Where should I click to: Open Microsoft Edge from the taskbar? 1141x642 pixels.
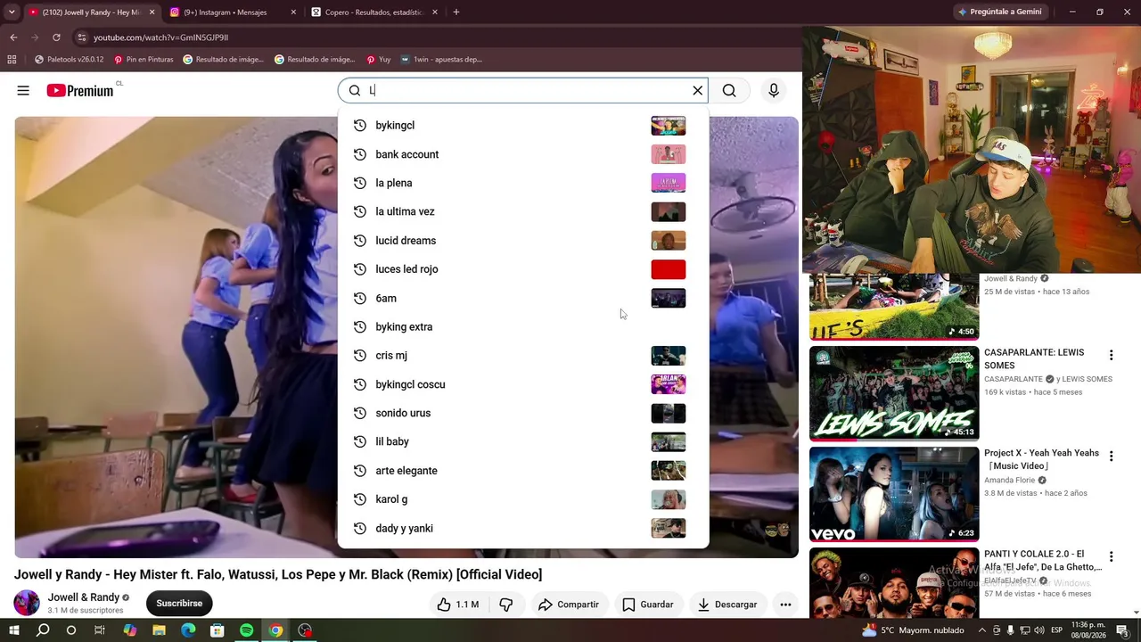point(188,630)
